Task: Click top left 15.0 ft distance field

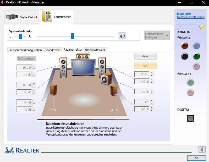Action: (x=24, y=67)
